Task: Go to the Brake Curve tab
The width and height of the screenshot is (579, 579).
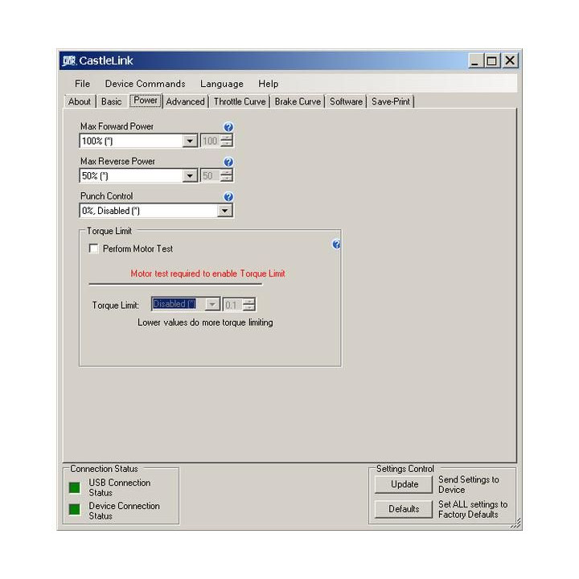Action: coord(298,101)
